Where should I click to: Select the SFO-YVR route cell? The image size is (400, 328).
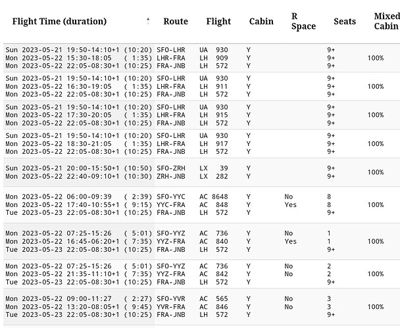point(174,298)
